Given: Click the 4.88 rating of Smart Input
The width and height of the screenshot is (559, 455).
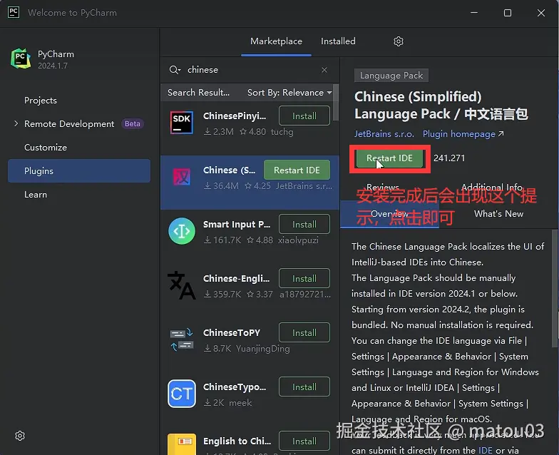Looking at the screenshot, I should pos(260,240).
